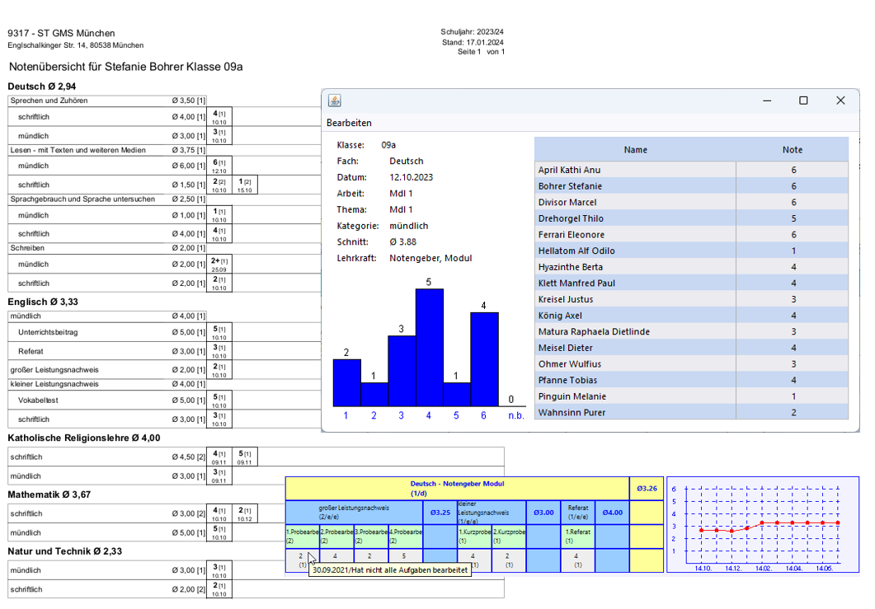Screen dimensions: 875x609
Task: Sort table by the Note column header
Action: pyautogui.click(x=793, y=149)
